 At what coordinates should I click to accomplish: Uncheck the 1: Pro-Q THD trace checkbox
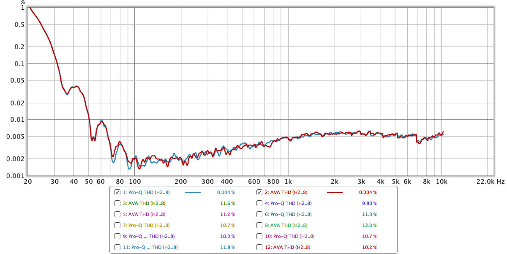tap(117, 192)
